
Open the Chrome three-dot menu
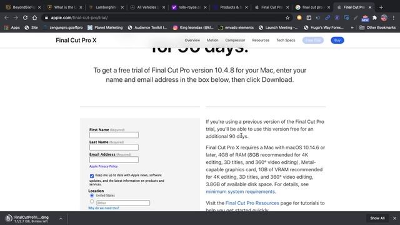point(394,17)
